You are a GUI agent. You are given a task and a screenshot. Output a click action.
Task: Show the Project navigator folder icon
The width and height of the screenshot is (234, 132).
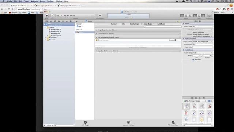47,21
